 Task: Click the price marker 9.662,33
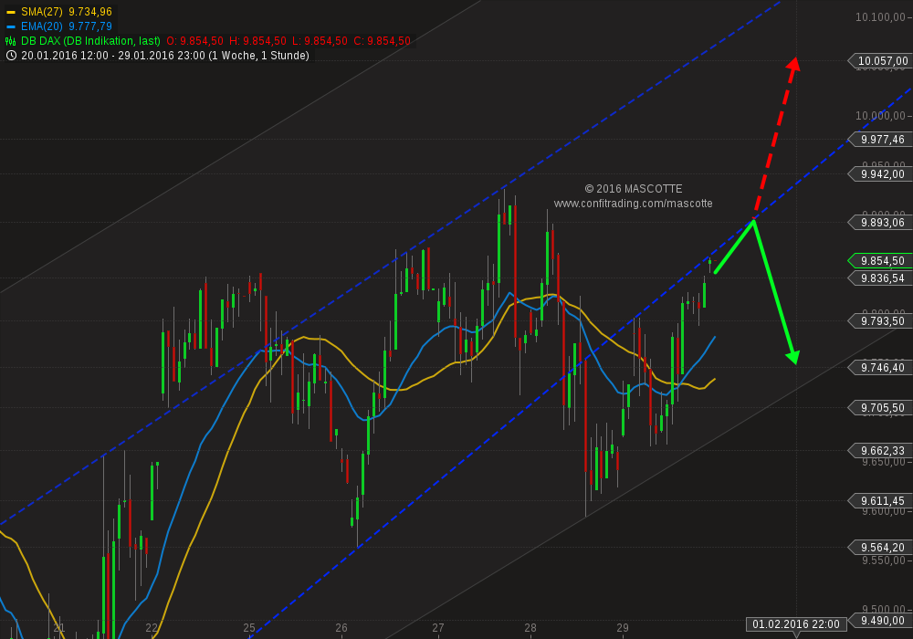[881, 451]
